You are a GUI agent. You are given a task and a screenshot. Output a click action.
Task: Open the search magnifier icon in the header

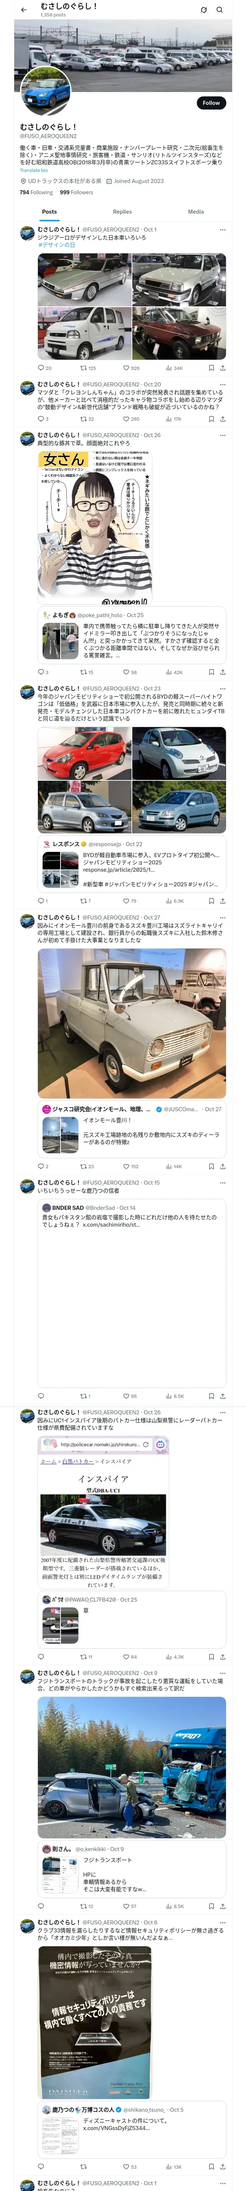point(220,10)
